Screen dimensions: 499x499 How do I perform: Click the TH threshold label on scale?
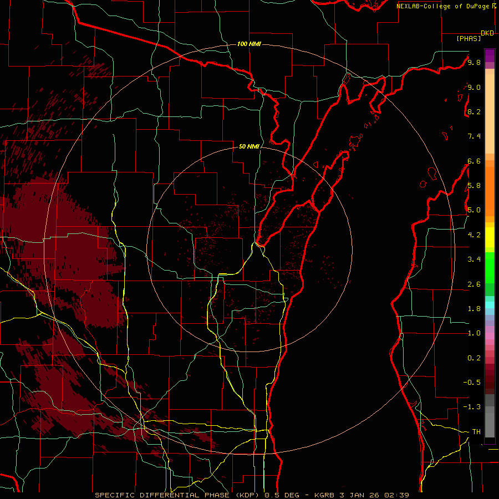(x=476, y=432)
